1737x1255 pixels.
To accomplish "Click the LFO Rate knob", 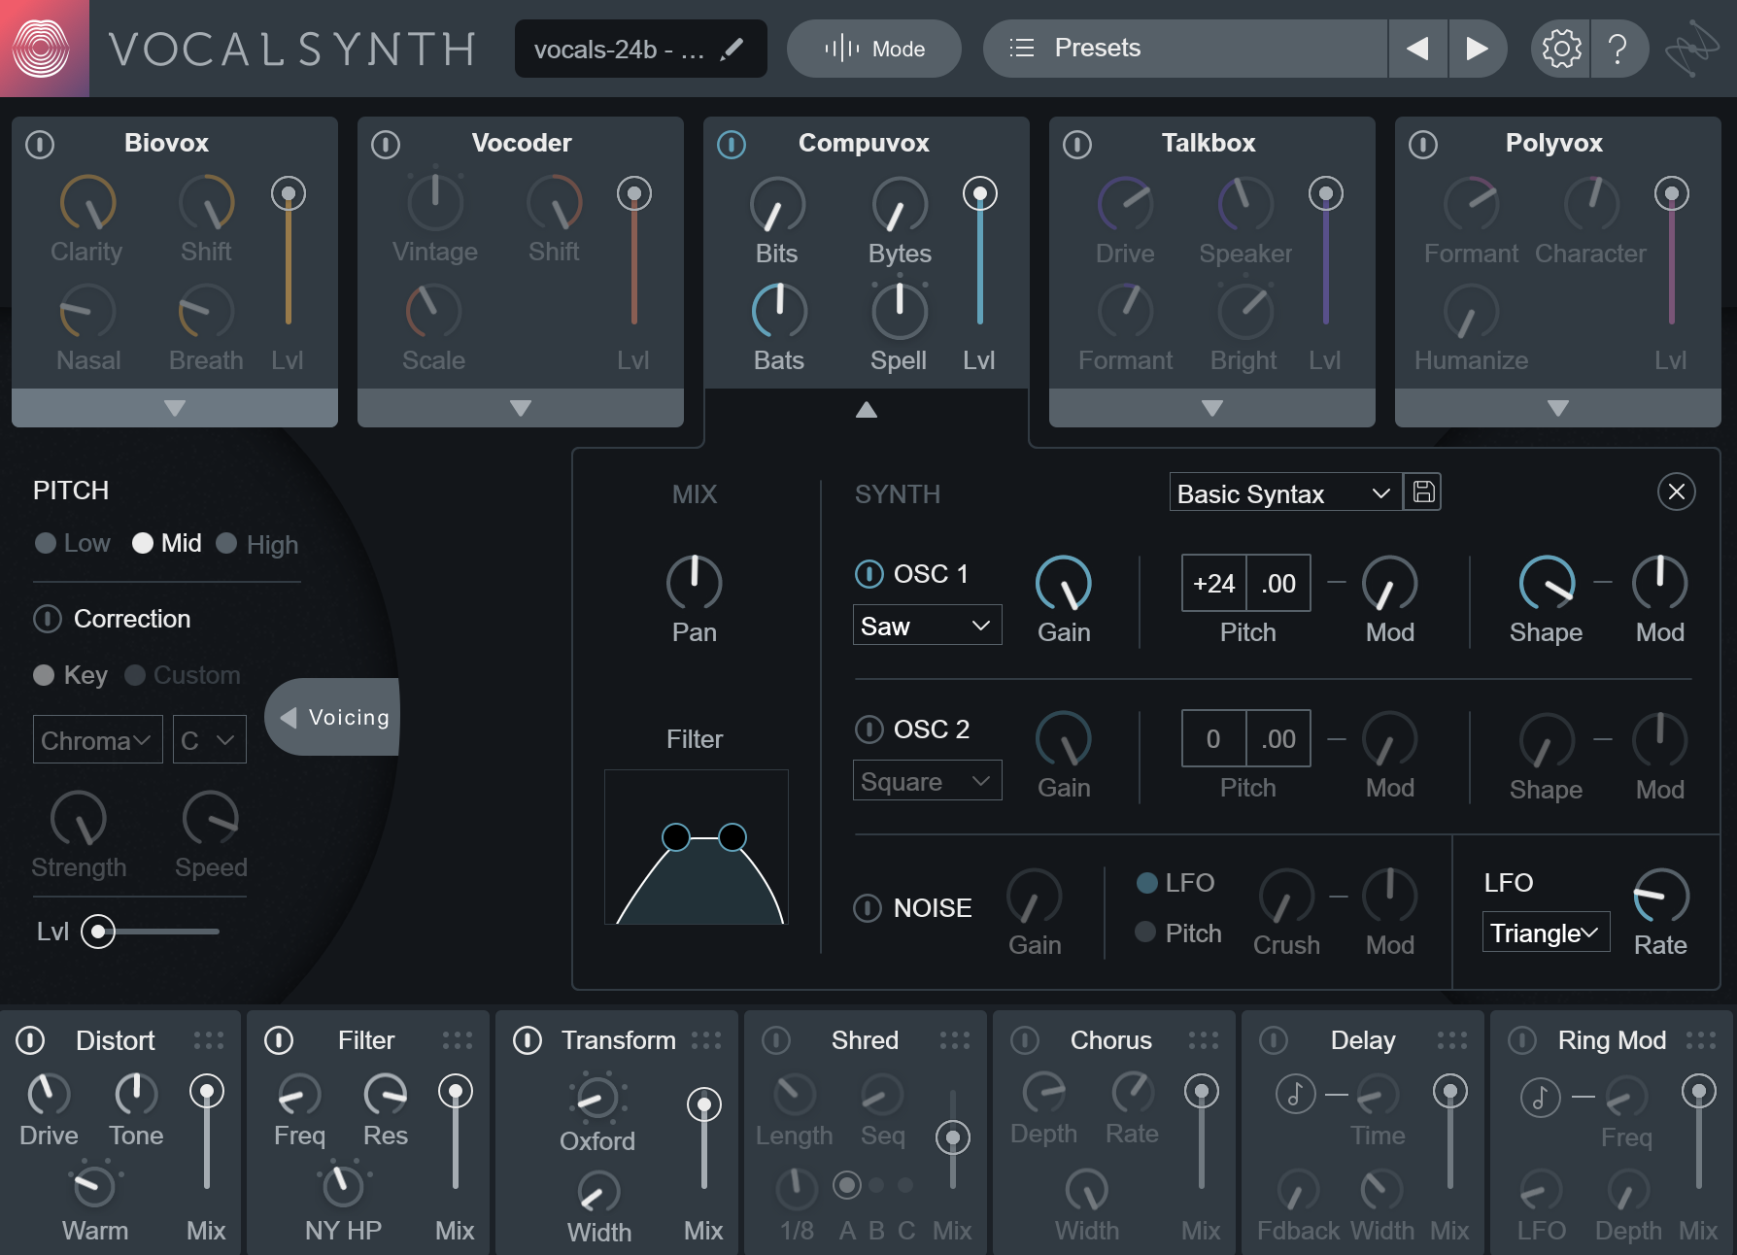I will [x=1660, y=896].
